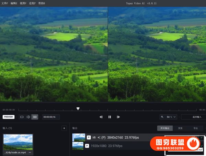
Task: Step forward one frame
Action: point(118,117)
